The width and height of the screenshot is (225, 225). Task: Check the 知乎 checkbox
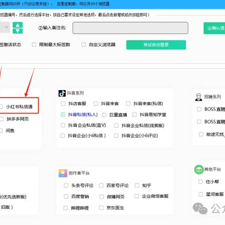coord(137,185)
